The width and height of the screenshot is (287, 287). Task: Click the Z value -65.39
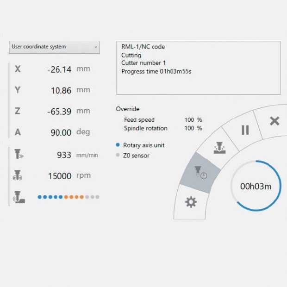(59, 112)
